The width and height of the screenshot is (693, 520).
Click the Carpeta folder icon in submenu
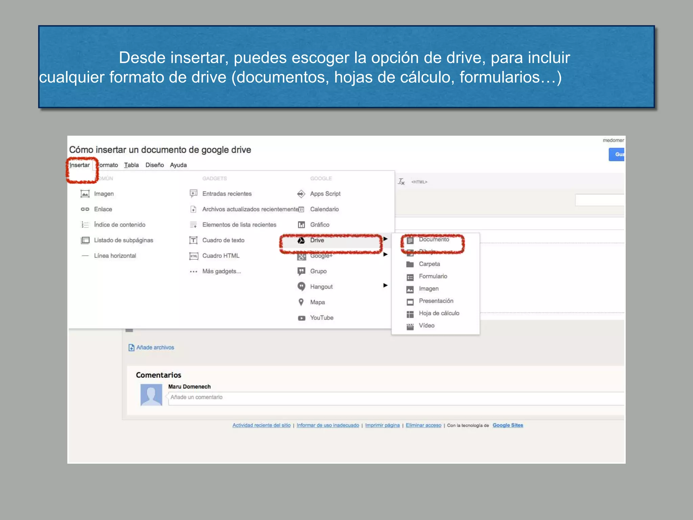coord(410,264)
